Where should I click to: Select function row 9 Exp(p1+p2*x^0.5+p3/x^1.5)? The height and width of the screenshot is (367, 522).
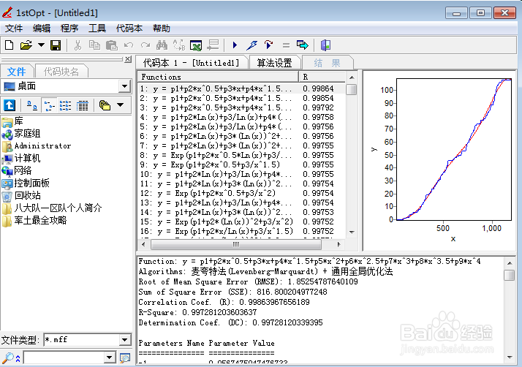tap(242, 164)
